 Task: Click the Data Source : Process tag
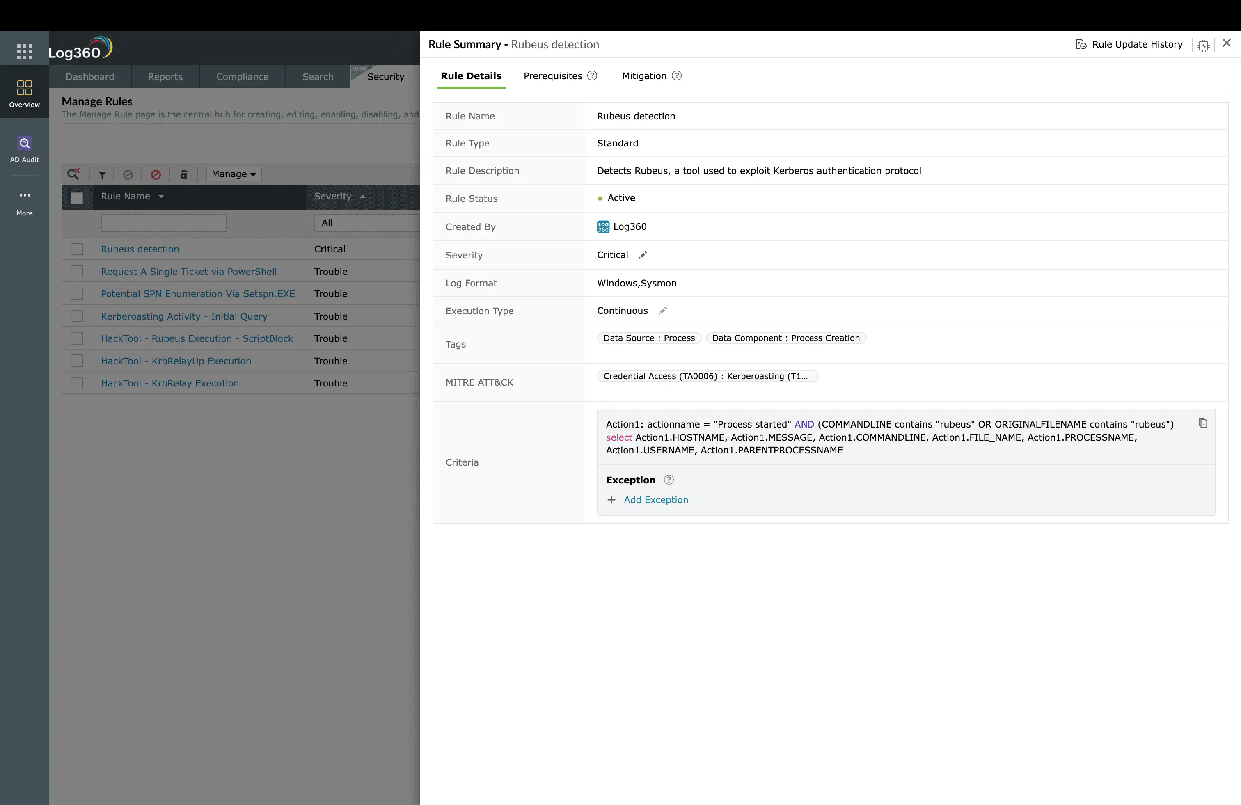click(649, 338)
